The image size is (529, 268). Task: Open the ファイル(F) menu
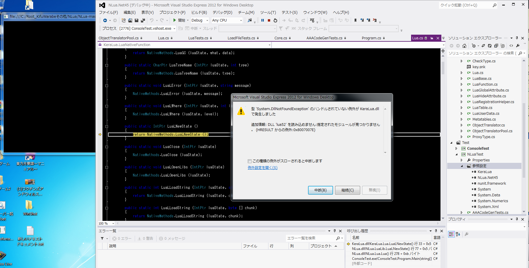tap(108, 13)
